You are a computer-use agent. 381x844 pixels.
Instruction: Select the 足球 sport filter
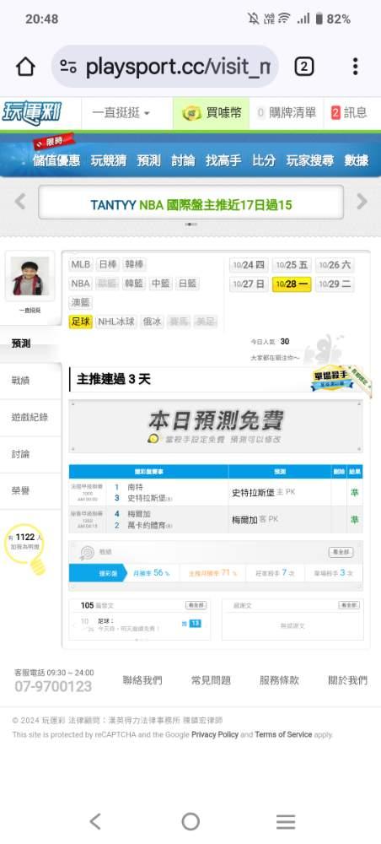click(81, 322)
